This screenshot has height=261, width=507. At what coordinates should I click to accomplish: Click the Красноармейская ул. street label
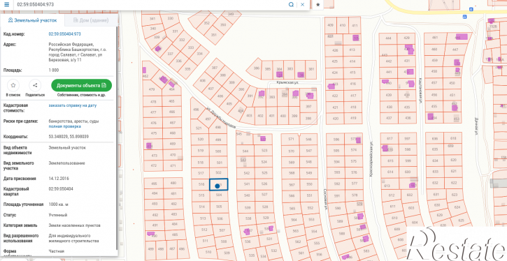372,158
